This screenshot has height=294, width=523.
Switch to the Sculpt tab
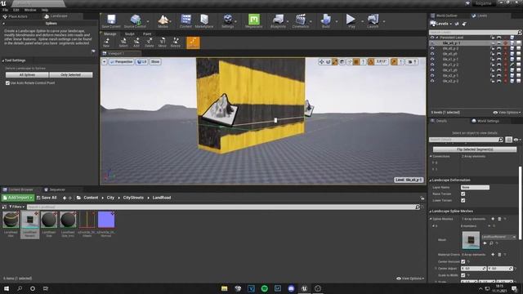click(129, 33)
